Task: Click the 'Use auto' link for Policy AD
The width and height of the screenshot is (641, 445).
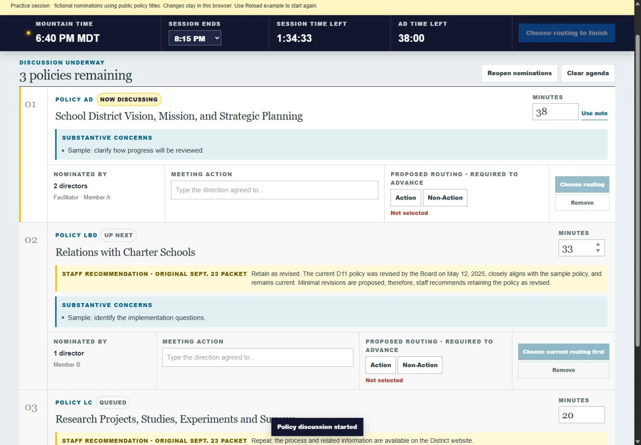Action: tap(594, 113)
